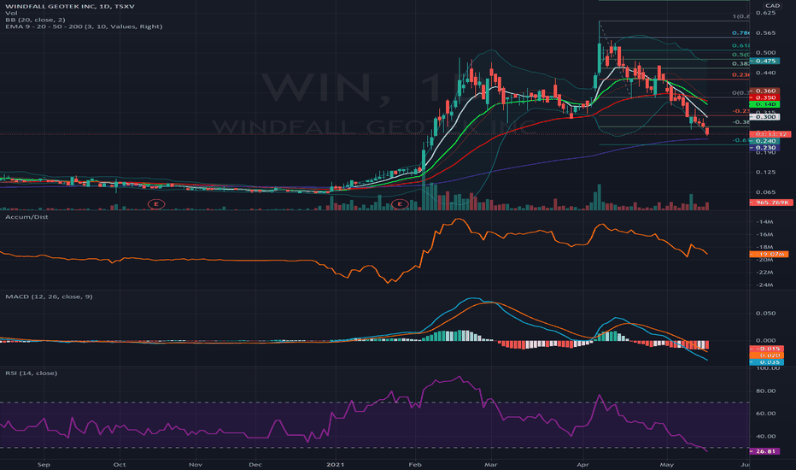Click the 0.230 purple EMA 200 label
The height and width of the screenshot is (470, 796).
pyautogui.click(x=764, y=148)
